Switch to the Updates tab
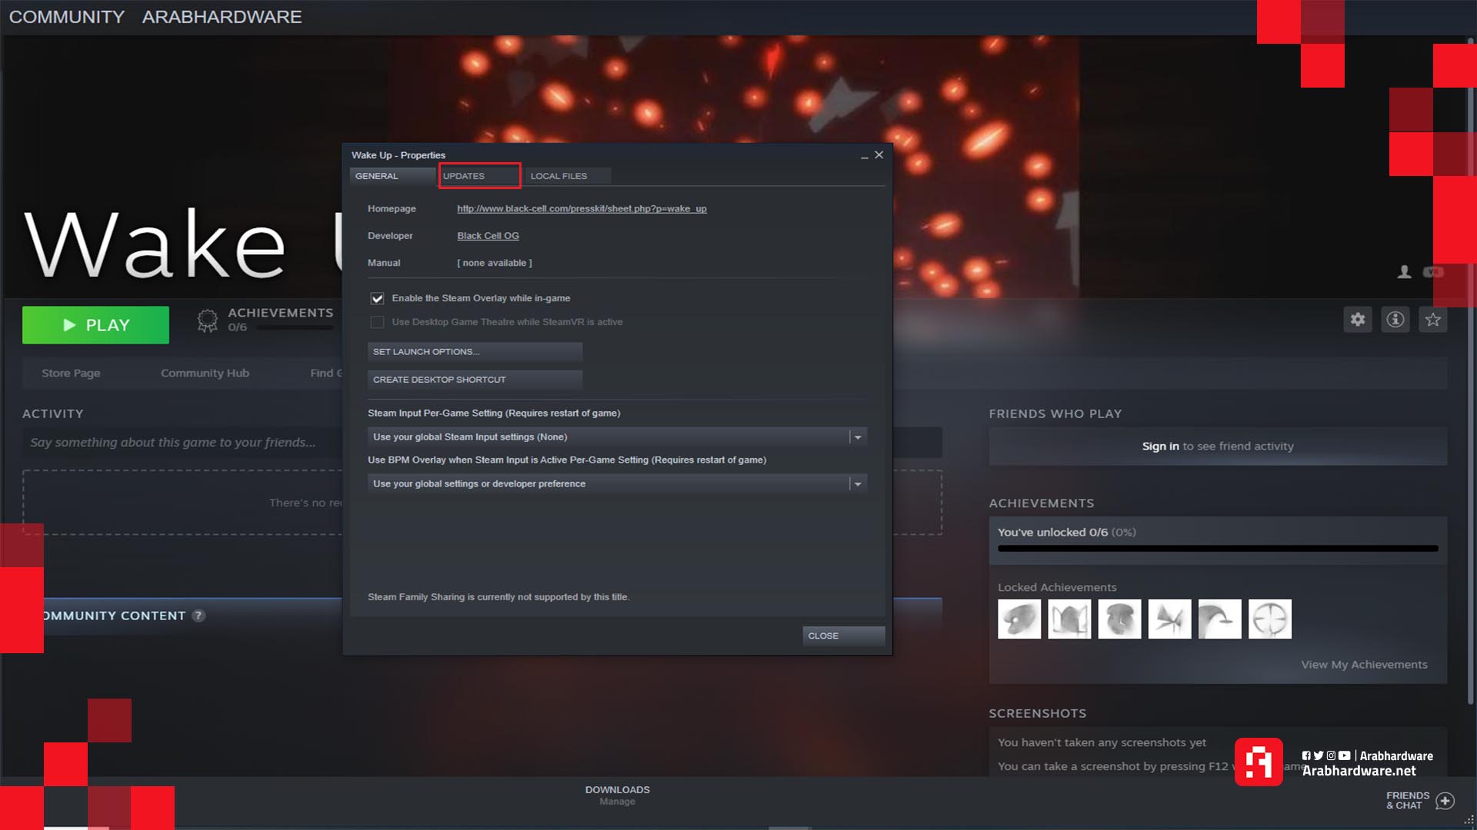Viewport: 1477px width, 830px height. (x=479, y=176)
